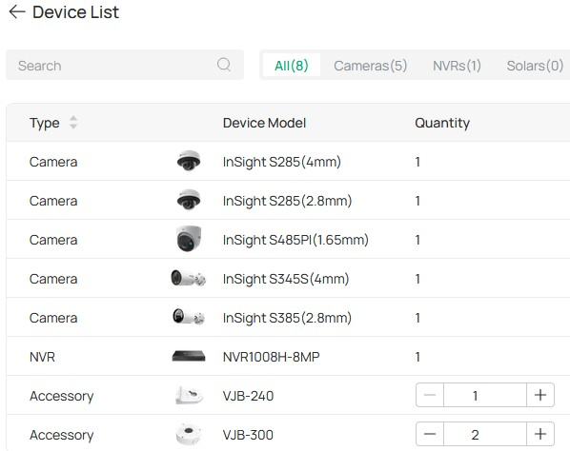Click the InSight S485PI turret camera image
This screenshot has height=451, width=570.
(x=189, y=239)
